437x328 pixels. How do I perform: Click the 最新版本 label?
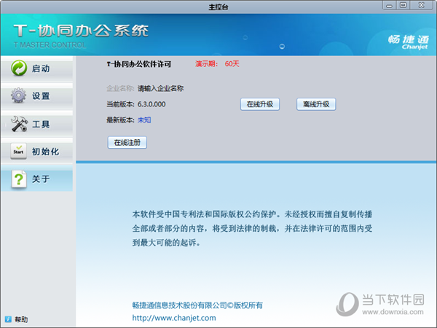click(120, 120)
